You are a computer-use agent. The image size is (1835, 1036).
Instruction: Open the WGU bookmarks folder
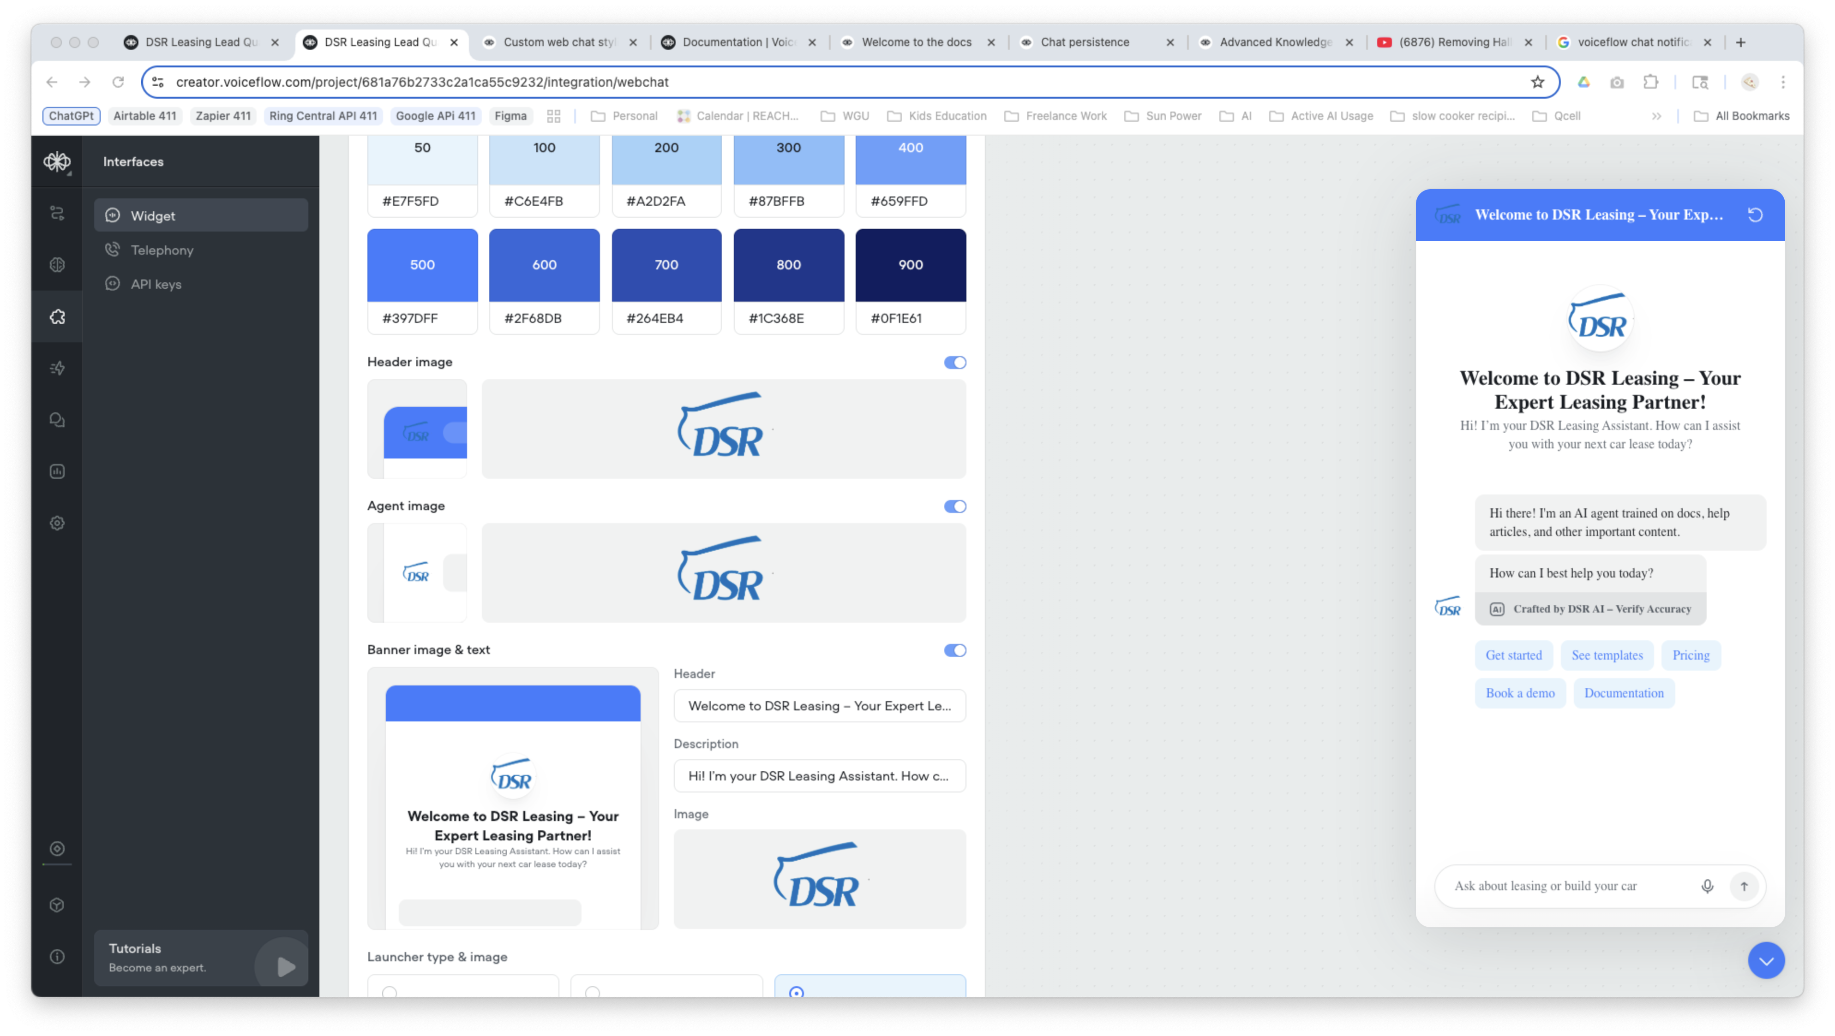point(844,116)
